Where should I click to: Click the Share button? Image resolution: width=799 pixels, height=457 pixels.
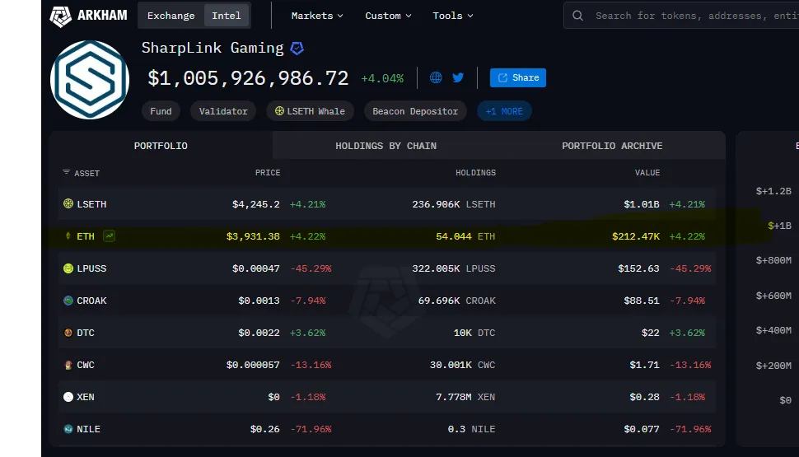click(x=518, y=77)
